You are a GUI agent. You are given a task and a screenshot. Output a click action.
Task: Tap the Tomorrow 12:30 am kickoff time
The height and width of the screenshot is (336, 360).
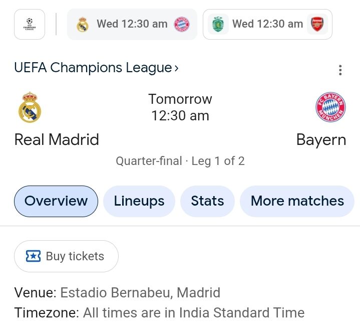pyautogui.click(x=180, y=107)
